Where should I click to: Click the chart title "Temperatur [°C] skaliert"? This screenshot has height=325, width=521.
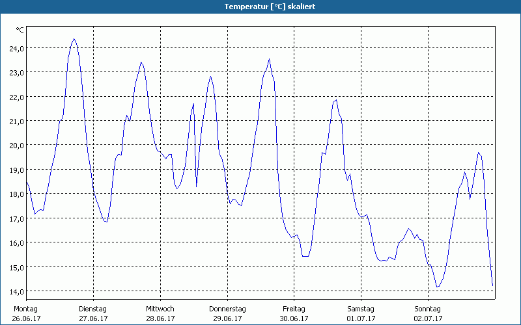[x=260, y=6]
